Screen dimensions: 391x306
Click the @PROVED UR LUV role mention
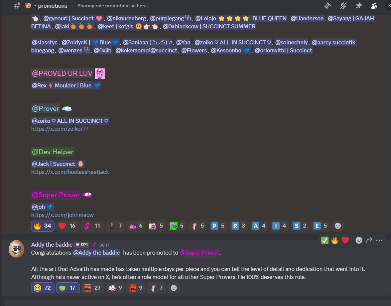(x=62, y=73)
